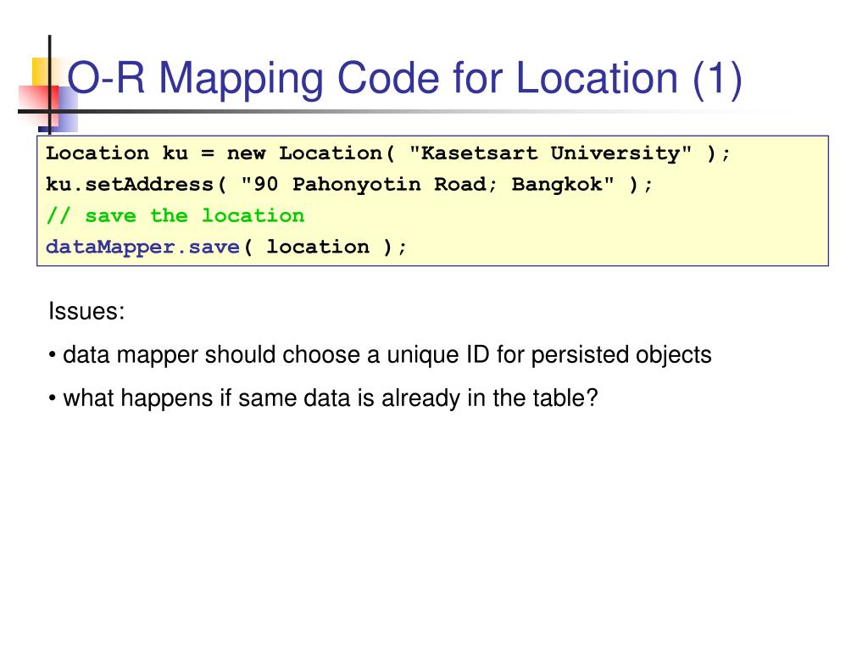Viewport: 868px width, 651px height.
Task: Click the 'location' argument in save call
Action: [318, 247]
